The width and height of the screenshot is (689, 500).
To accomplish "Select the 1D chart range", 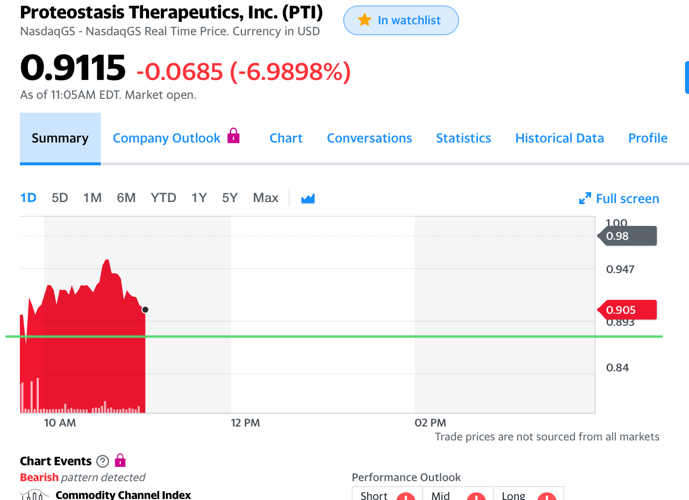I will click(28, 198).
